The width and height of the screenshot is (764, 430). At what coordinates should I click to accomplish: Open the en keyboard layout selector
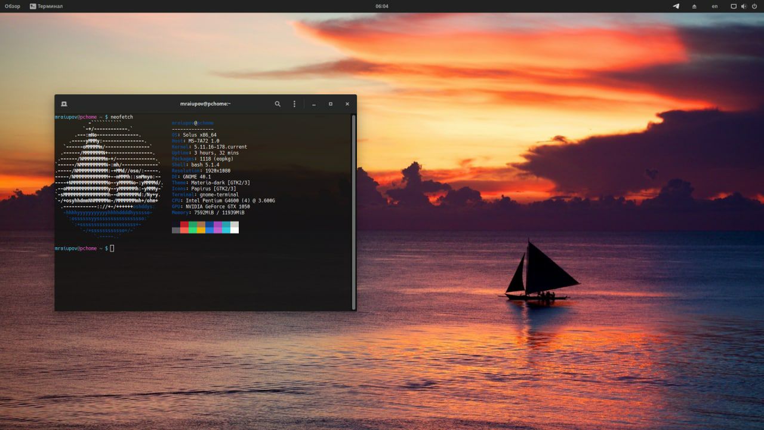[715, 6]
